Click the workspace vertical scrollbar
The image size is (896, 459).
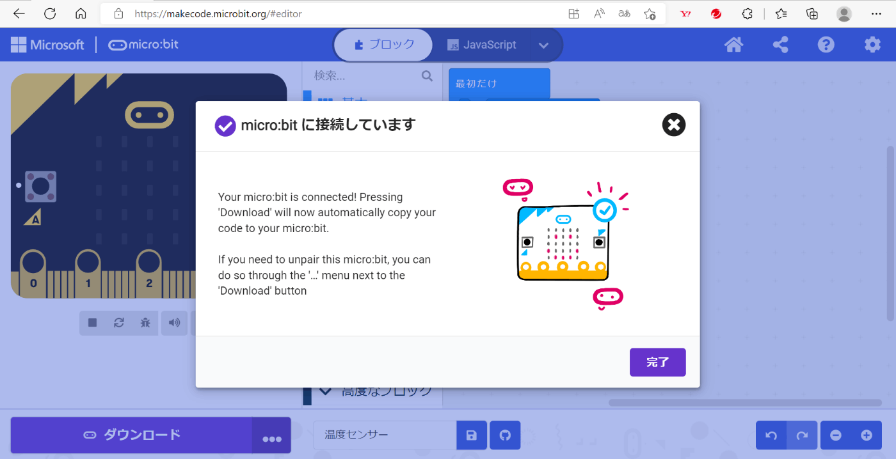(x=890, y=233)
